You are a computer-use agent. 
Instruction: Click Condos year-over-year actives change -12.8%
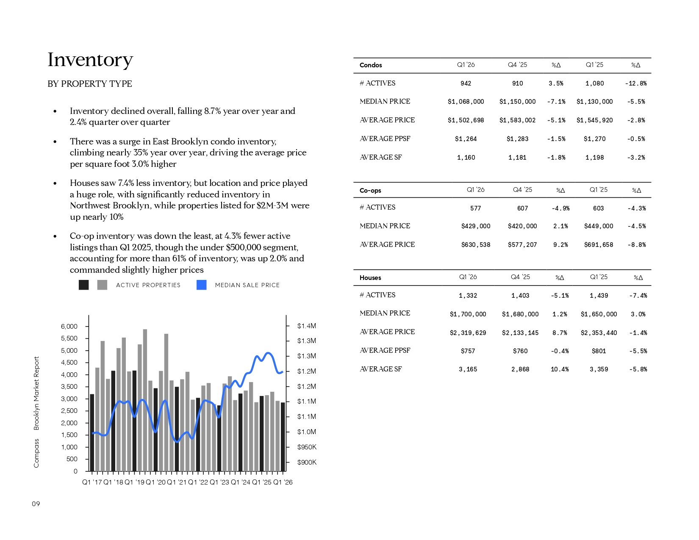click(x=635, y=83)
